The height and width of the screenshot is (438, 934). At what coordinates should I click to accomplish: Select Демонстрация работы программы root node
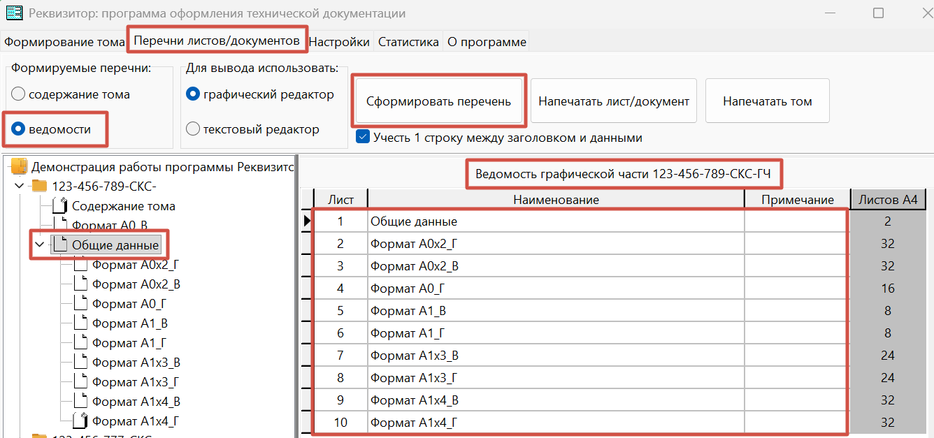tap(164, 167)
